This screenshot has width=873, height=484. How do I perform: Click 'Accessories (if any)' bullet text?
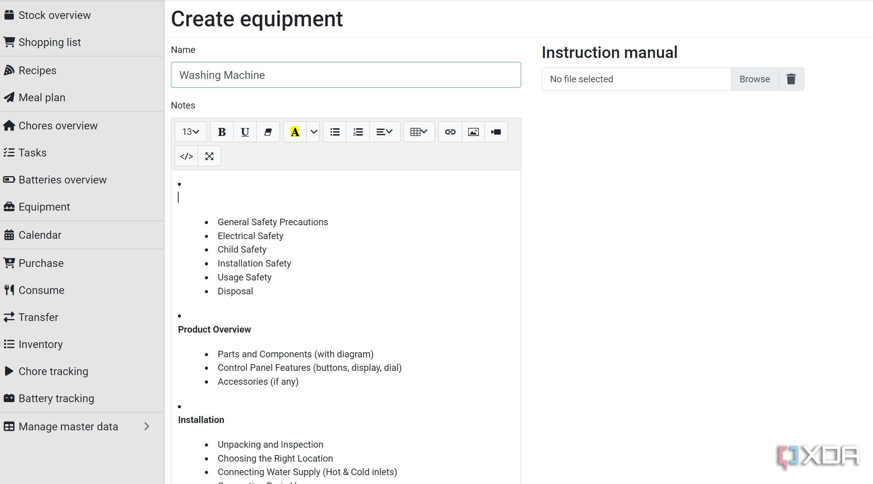[x=258, y=382]
